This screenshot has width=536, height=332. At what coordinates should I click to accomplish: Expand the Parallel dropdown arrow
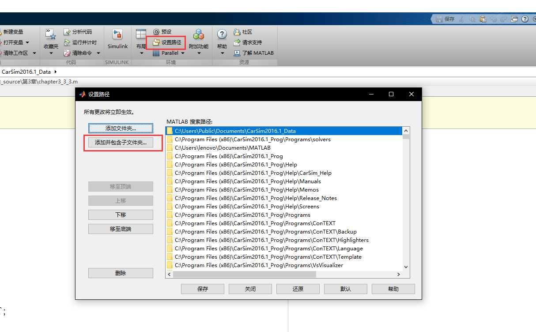pyautogui.click(x=183, y=53)
